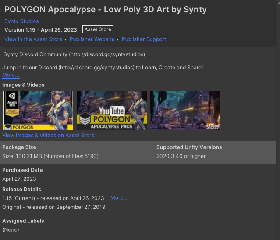Open the third street scene screenshot thumbnail

point(185,111)
